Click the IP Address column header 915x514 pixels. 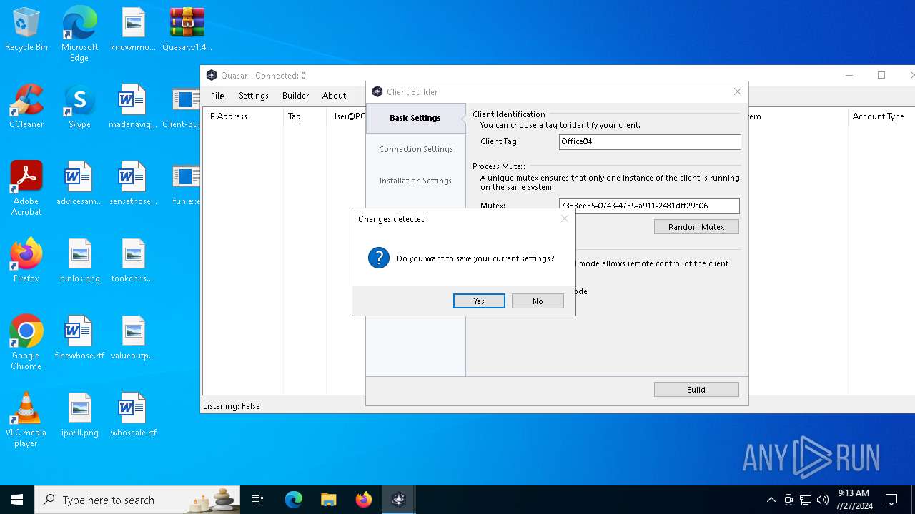pyautogui.click(x=243, y=116)
